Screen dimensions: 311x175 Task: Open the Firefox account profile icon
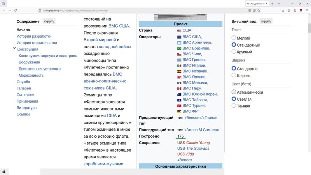click(x=289, y=10)
